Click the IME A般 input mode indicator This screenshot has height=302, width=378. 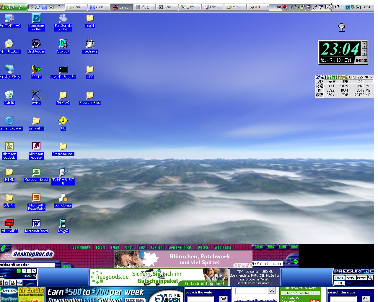[295, 7]
